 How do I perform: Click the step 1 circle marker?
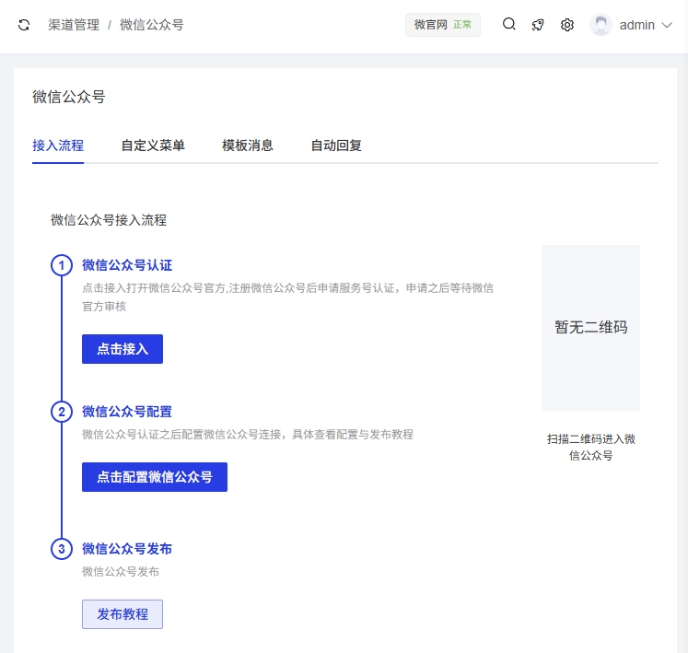tap(62, 266)
